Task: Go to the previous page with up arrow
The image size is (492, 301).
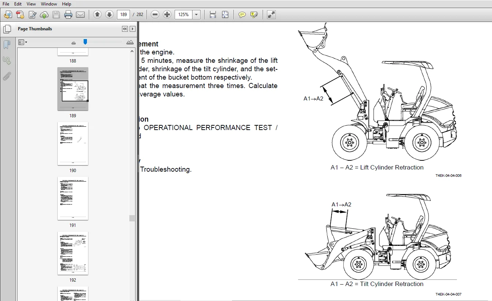Action: 97,15
